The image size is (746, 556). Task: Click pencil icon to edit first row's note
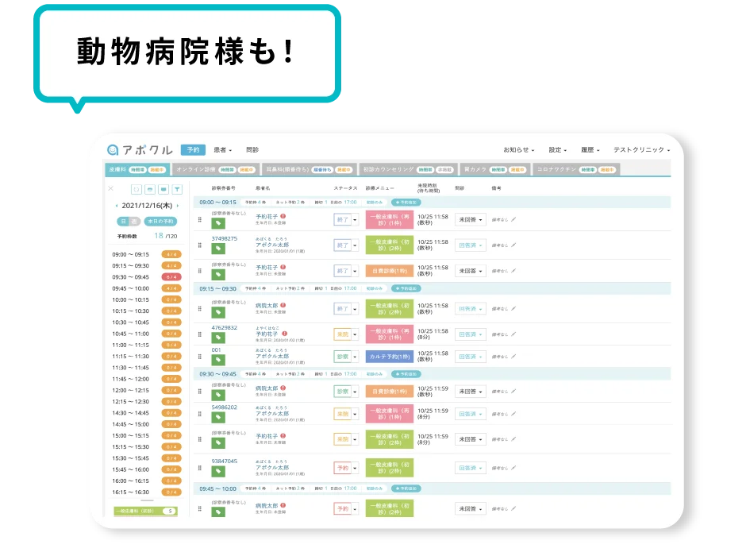pyautogui.click(x=513, y=220)
